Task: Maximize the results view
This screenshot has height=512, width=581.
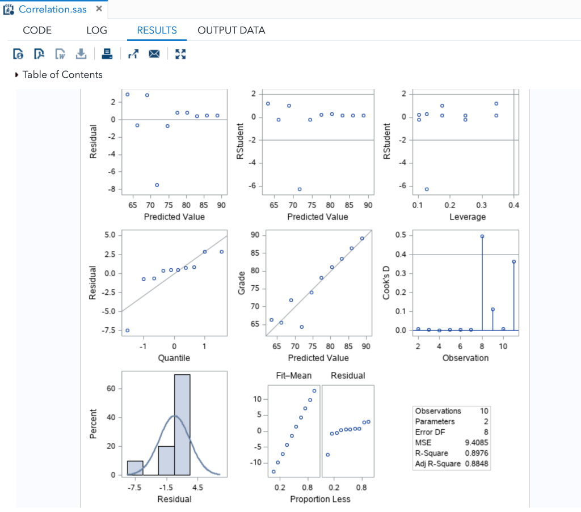Action: (x=180, y=53)
